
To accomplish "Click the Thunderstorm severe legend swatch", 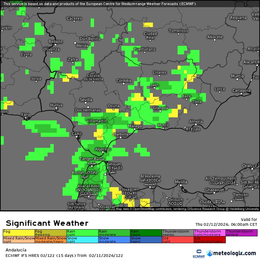I will coord(241,233).
